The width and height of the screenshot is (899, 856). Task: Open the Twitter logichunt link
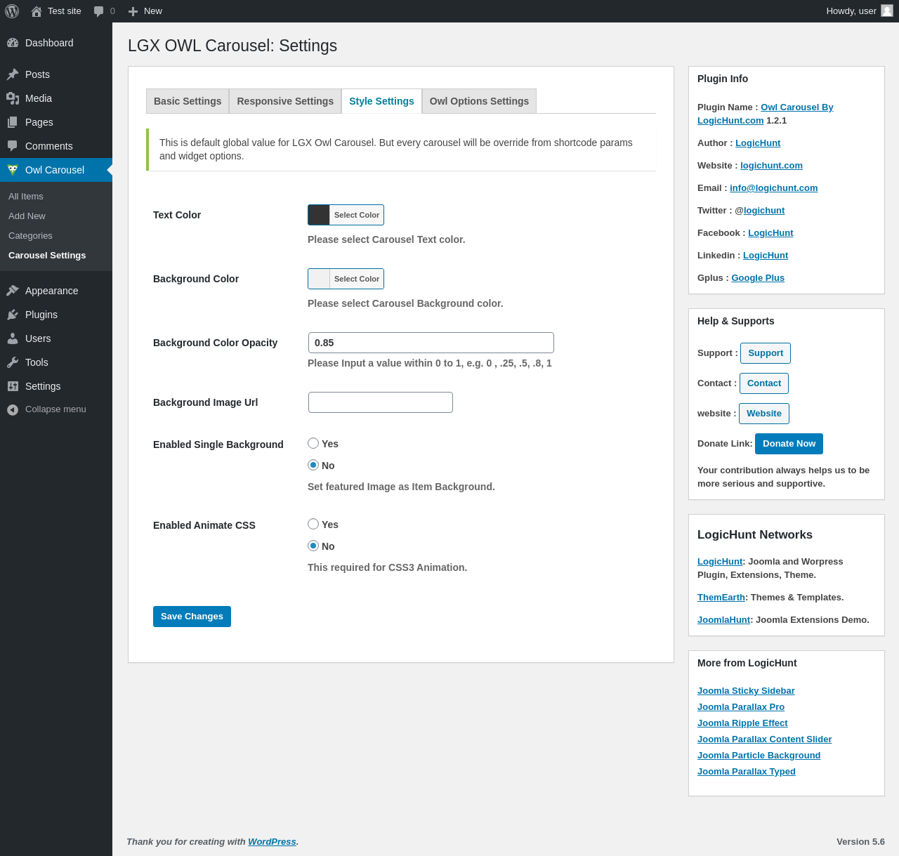tap(764, 211)
